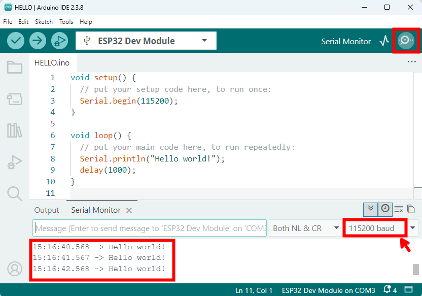This screenshot has height=296, width=422.
Task: Click line number 5 in the gutter
Action: (x=53, y=123)
